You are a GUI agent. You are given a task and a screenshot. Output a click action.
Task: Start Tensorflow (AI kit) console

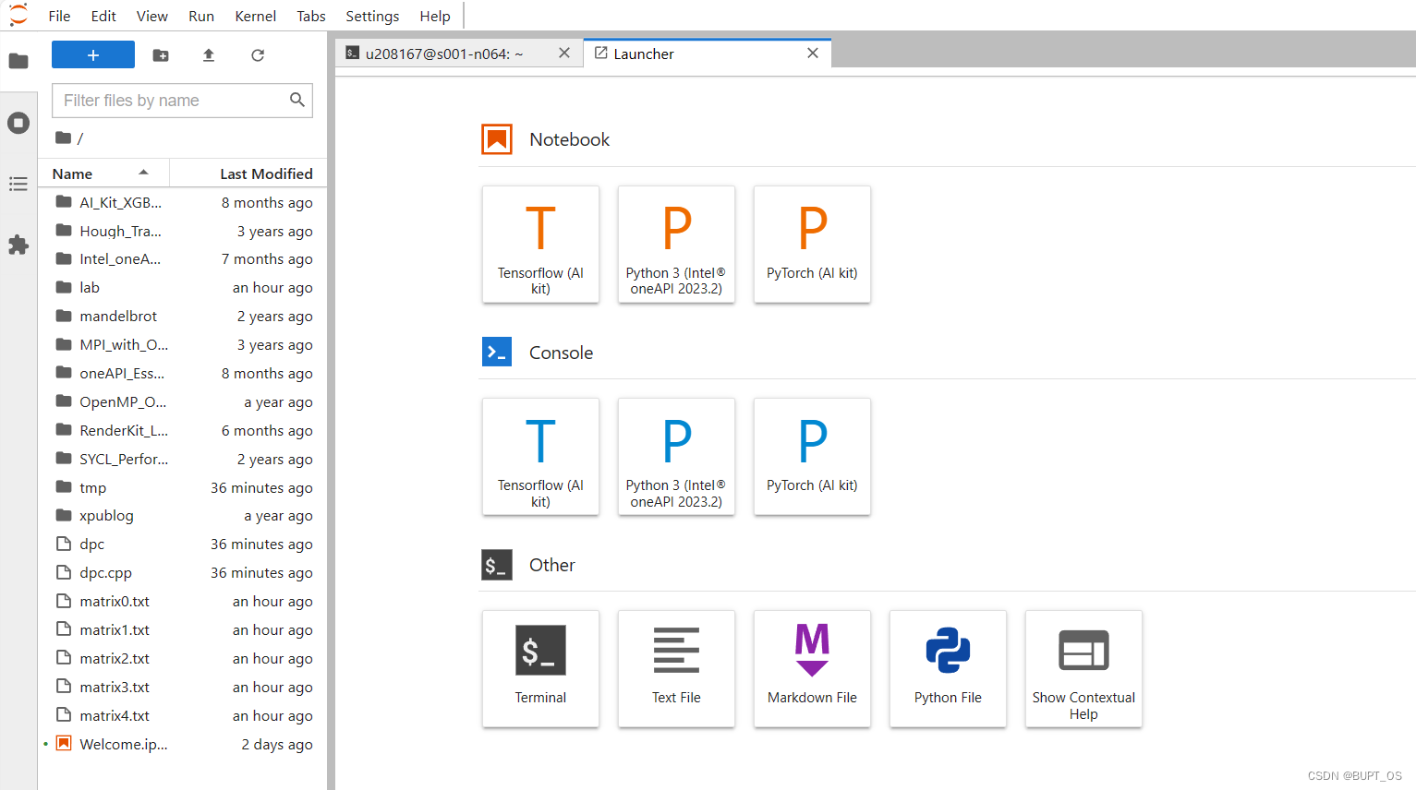pos(540,457)
